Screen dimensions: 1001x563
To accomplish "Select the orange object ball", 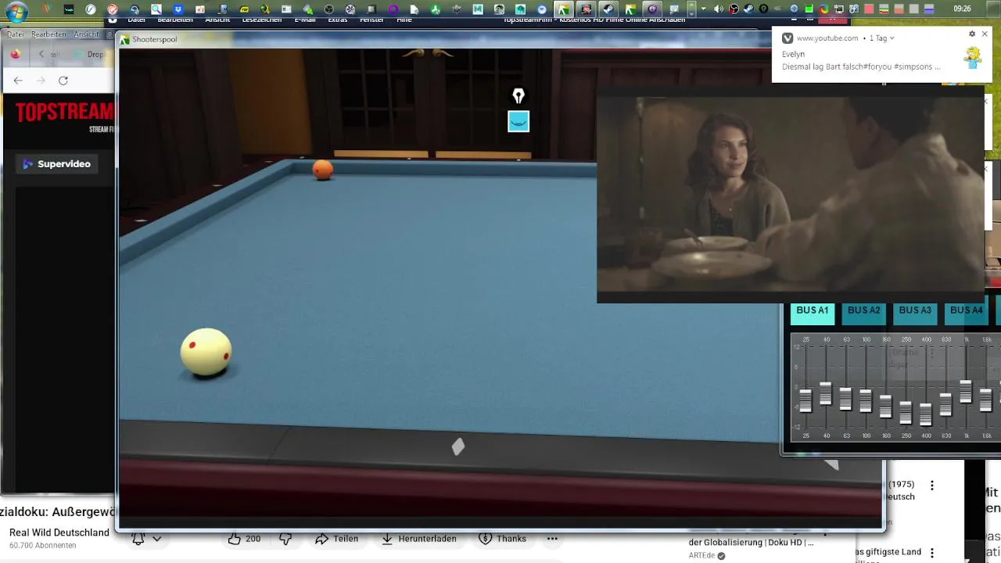I will click(x=322, y=170).
